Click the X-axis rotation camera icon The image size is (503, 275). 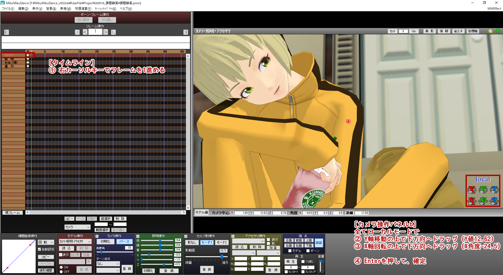[472, 190]
